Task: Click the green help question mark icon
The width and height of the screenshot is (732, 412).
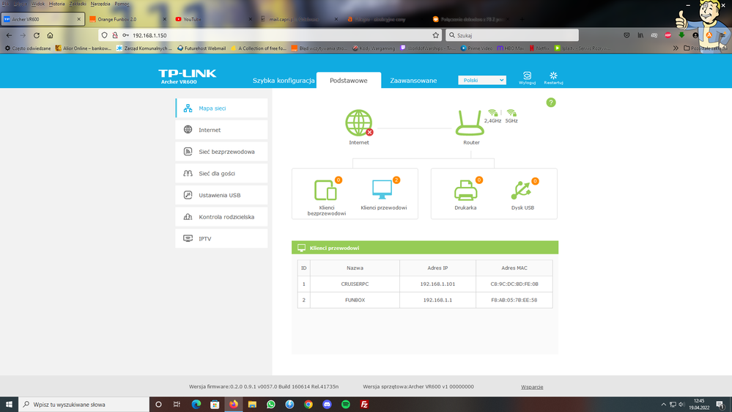Action: tap(551, 103)
